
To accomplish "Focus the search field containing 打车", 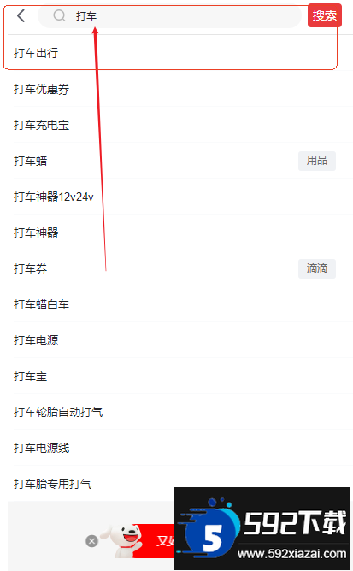I will pyautogui.click(x=169, y=16).
